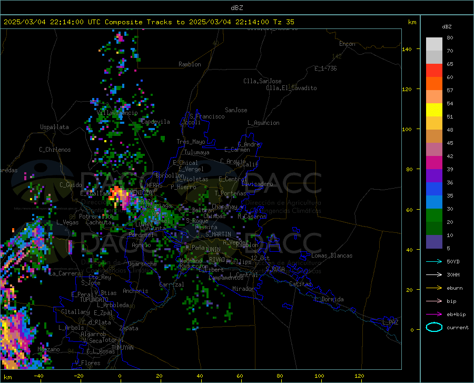Click the Composite Tracks timestamp header
The height and width of the screenshot is (383, 474).
(x=149, y=22)
